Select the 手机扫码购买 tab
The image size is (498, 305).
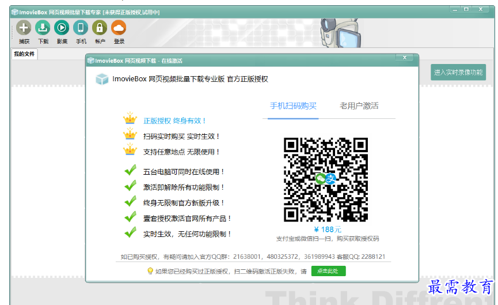pyautogui.click(x=293, y=106)
